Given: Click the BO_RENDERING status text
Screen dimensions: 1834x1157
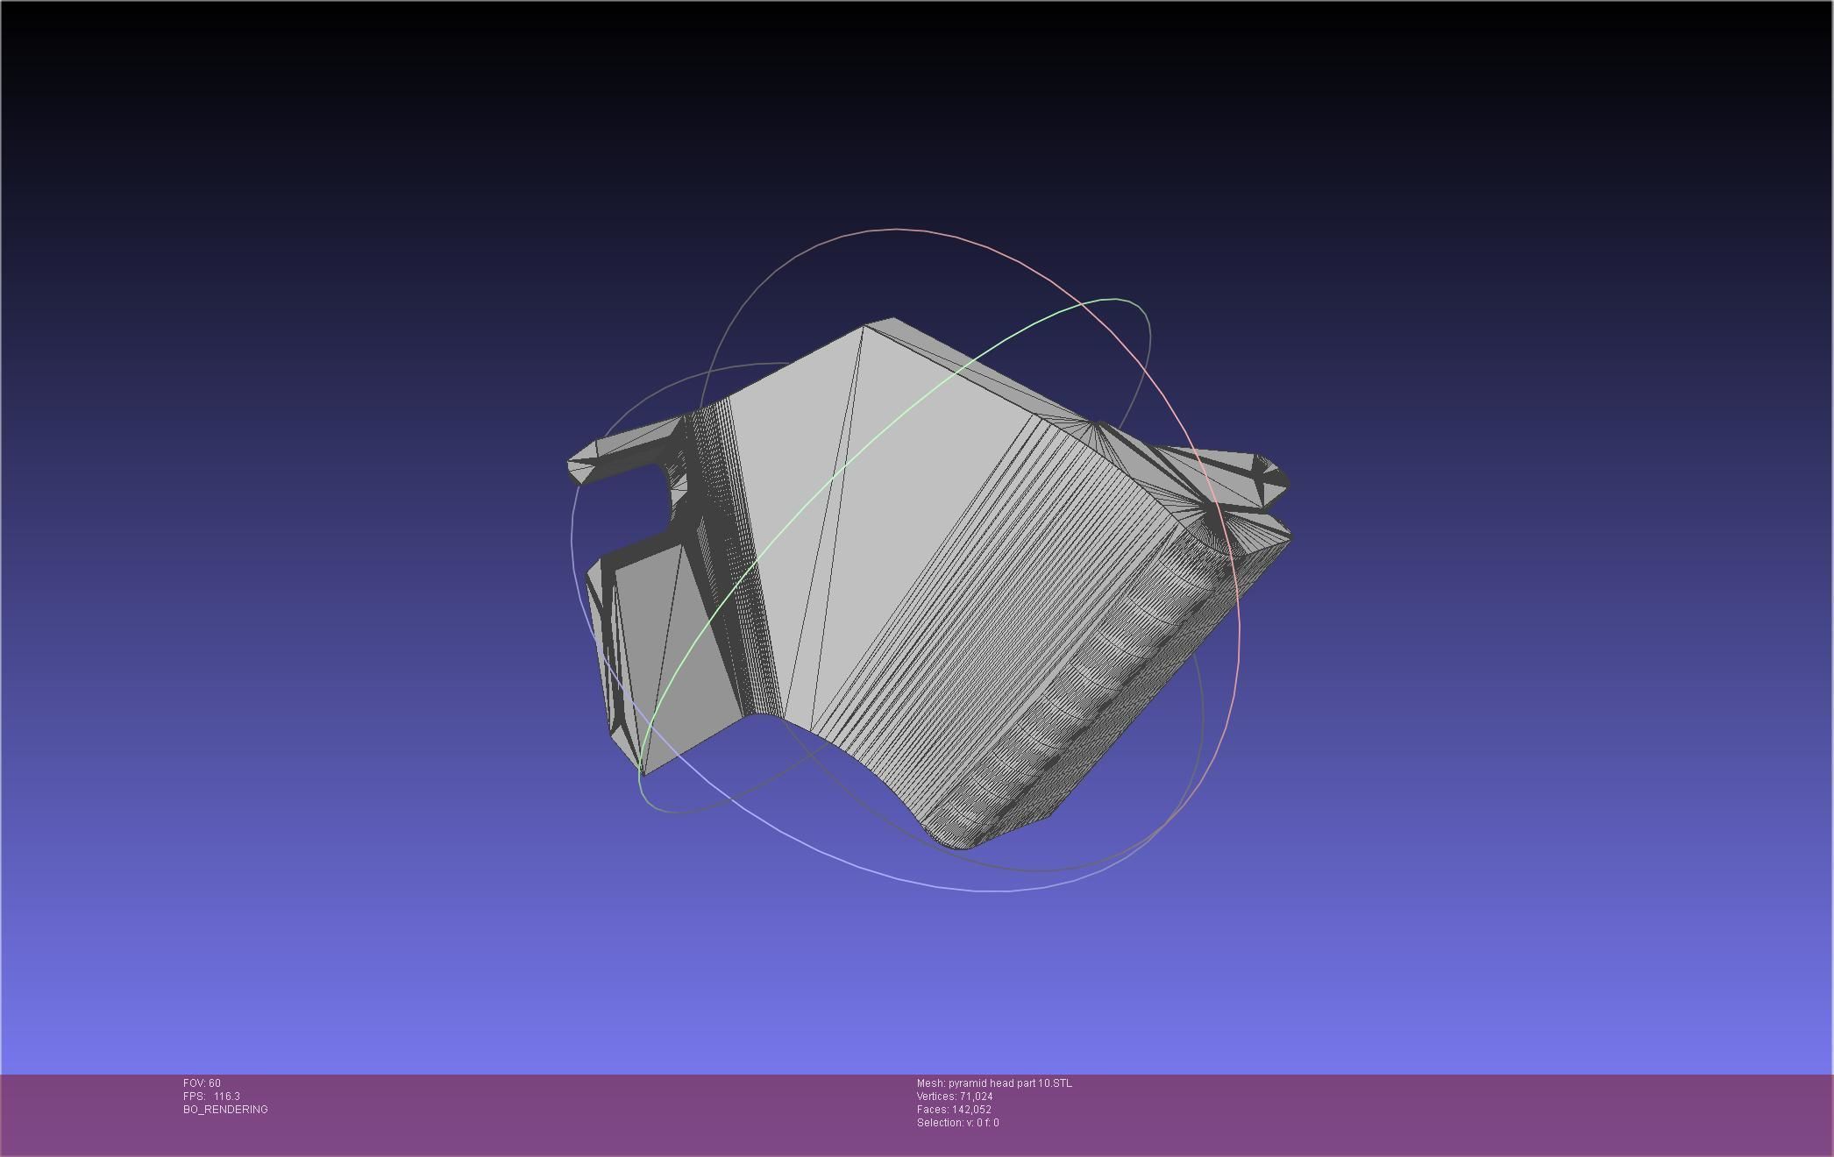Looking at the screenshot, I should pos(225,1110).
